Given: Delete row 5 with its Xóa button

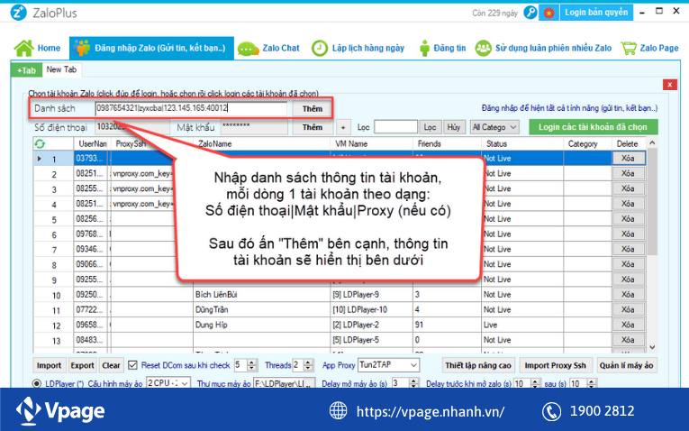Looking at the screenshot, I should coord(628,219).
